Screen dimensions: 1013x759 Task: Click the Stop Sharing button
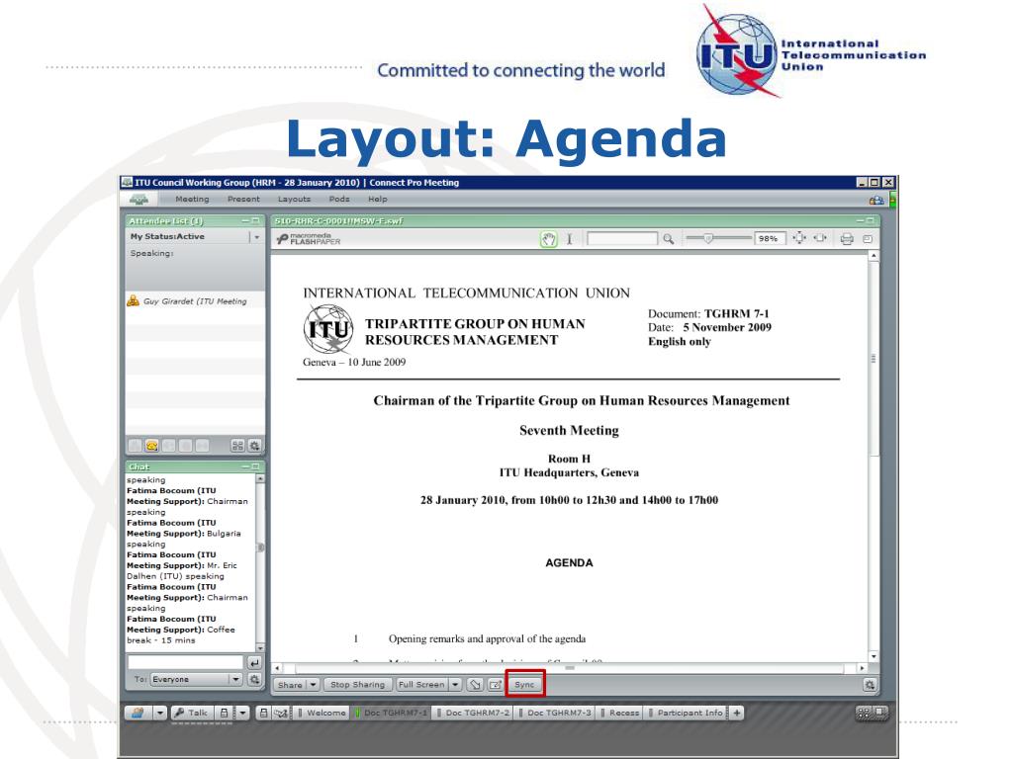(357, 685)
